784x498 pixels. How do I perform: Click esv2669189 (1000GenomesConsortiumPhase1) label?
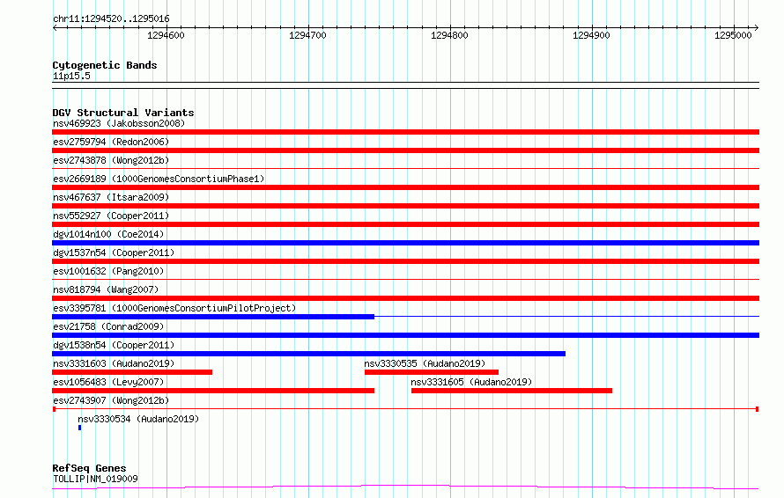[x=159, y=179]
